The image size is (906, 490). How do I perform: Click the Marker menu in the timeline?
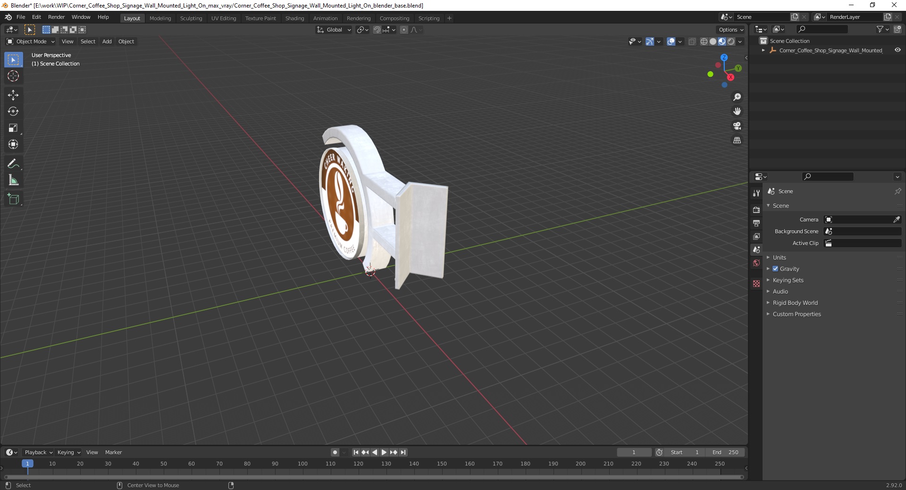(x=113, y=452)
